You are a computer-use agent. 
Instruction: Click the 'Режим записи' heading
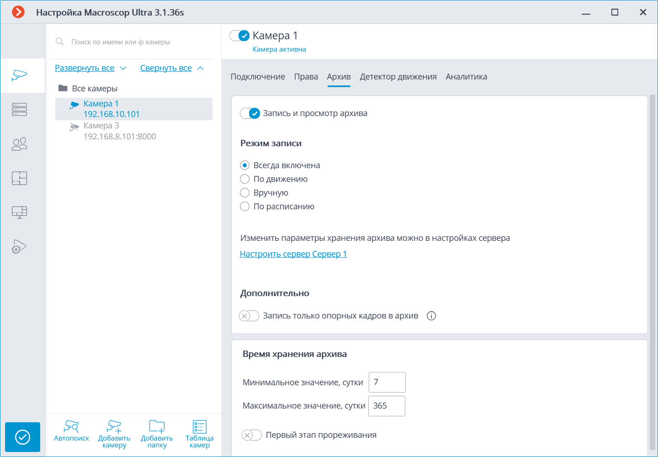(x=271, y=143)
